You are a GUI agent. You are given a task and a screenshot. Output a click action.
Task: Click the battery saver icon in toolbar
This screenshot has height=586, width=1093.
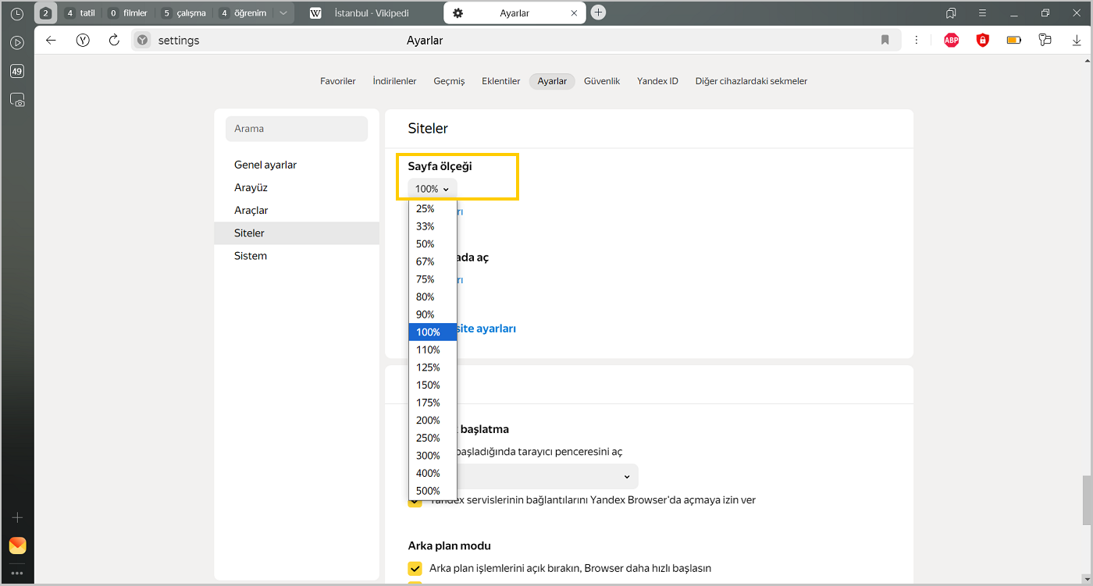coord(1014,41)
